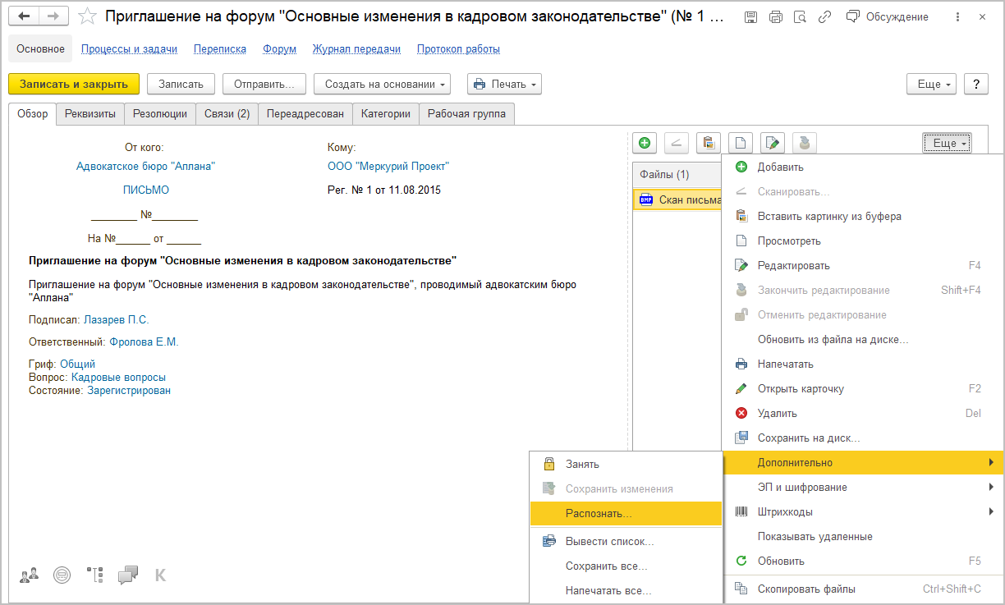Click the view file toolbar icon
The height and width of the screenshot is (605, 1005).
(740, 143)
